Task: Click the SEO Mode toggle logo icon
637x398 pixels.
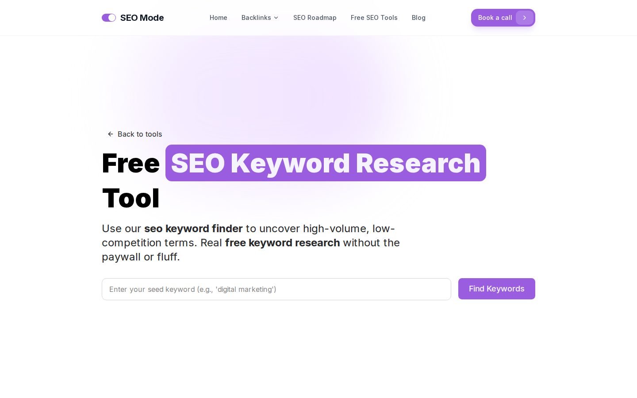Action: [x=109, y=18]
